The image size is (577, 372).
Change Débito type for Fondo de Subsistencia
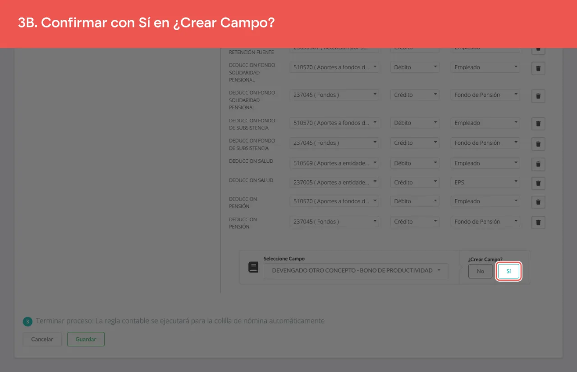415,123
